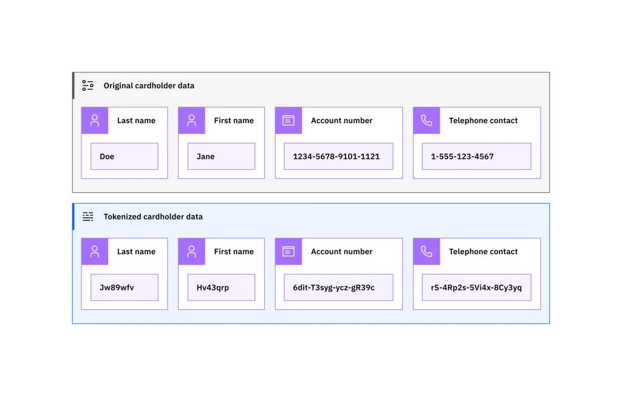Select the person icon for tokenized First name
Image resolution: width=622 pixels, height=396 pixels.
[x=191, y=251]
